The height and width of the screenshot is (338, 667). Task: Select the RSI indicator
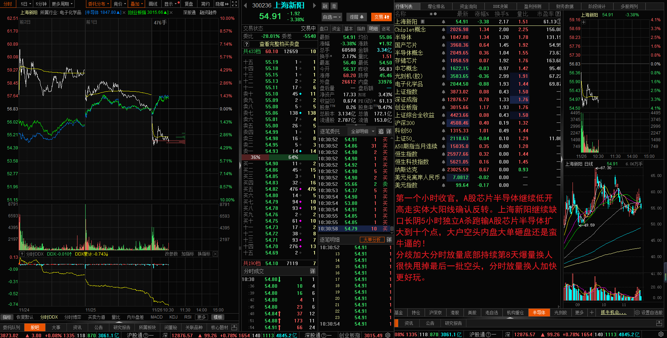tap(188, 317)
